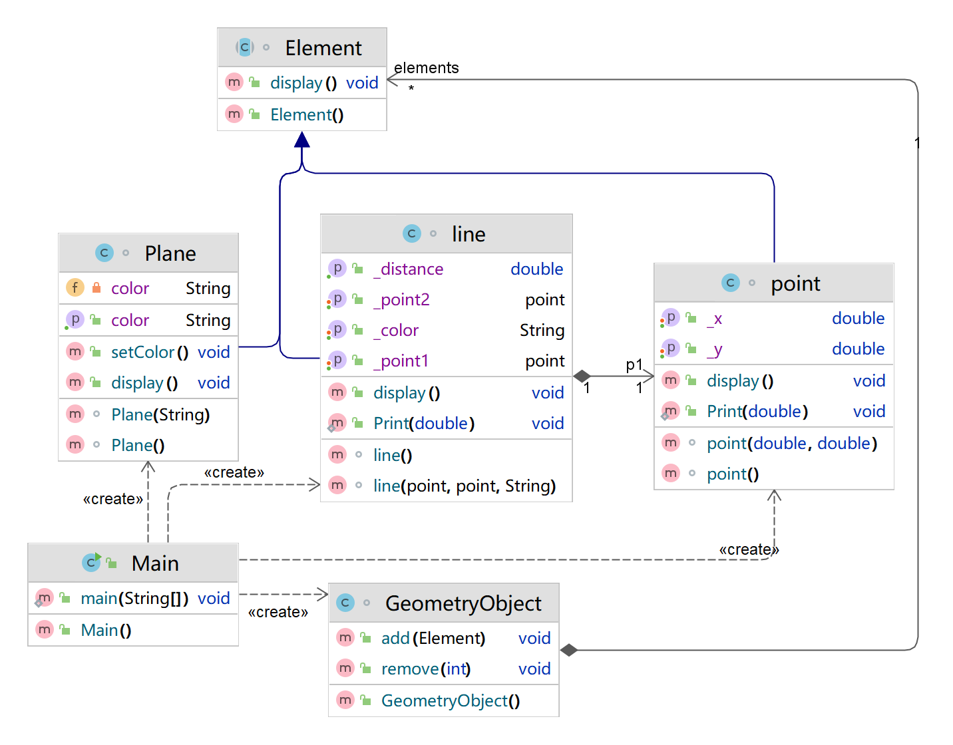Click the _y property name

click(715, 350)
